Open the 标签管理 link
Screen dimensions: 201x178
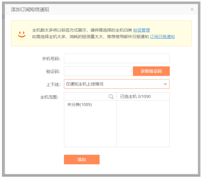pos(142,30)
